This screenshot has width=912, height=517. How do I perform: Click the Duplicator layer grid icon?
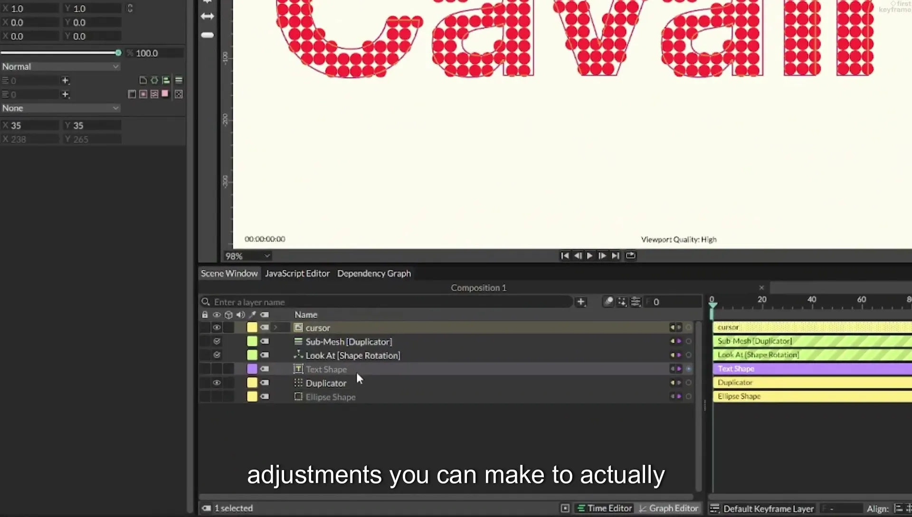point(298,383)
